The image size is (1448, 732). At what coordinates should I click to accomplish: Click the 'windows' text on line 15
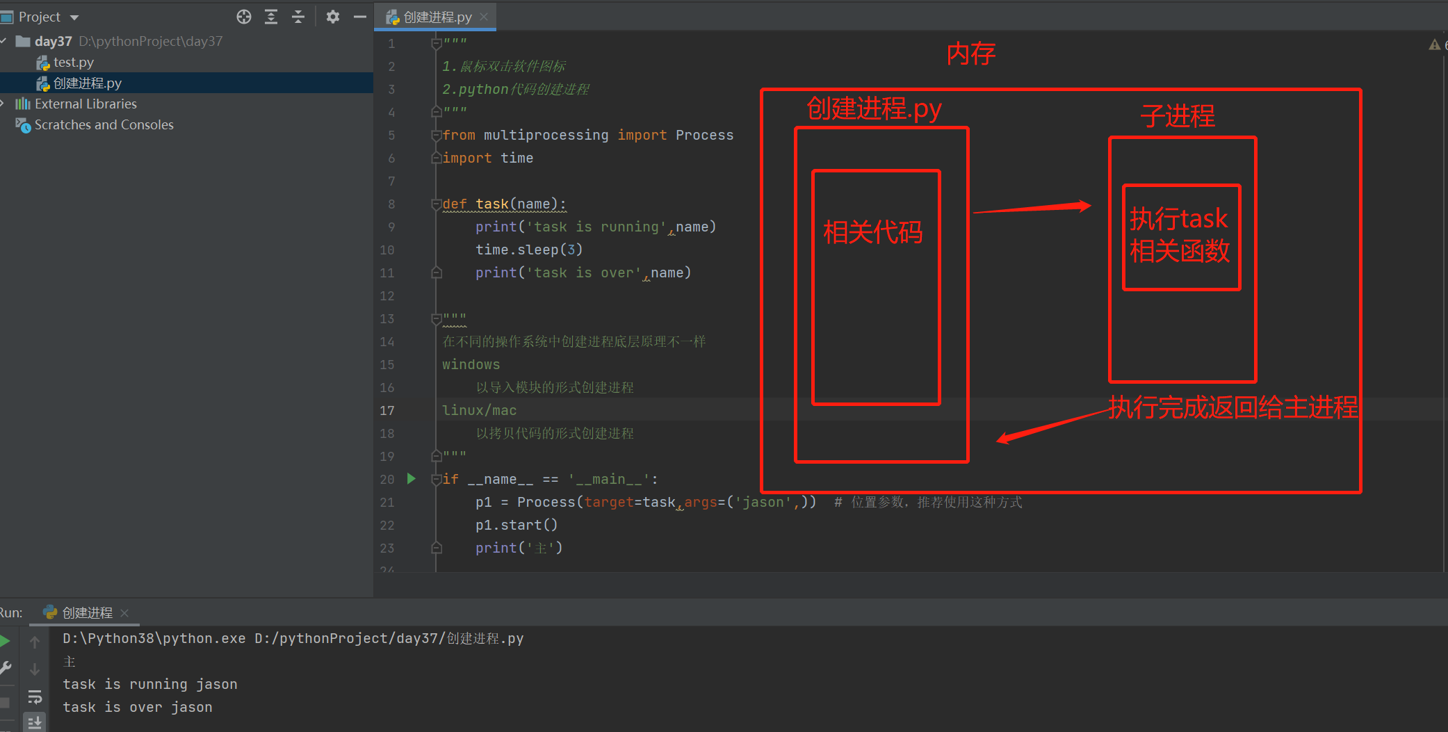click(x=471, y=364)
